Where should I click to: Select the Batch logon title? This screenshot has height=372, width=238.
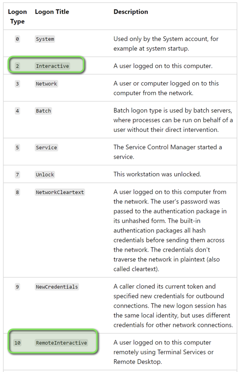point(43,111)
